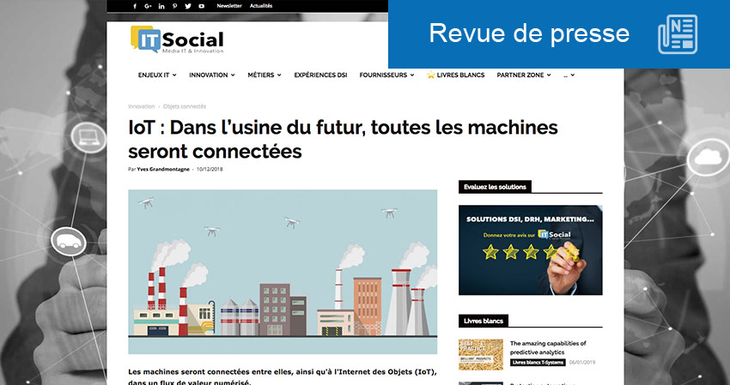
Task: Expand the Innovation menu
Action: pos(211,75)
